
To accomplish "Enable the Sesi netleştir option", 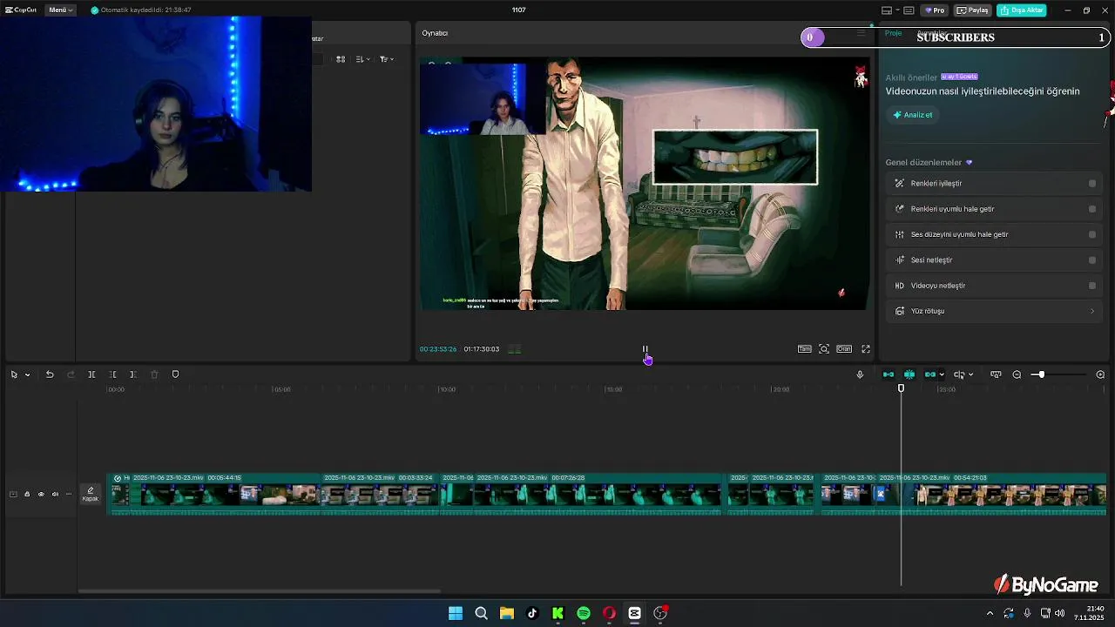I will tap(1092, 260).
